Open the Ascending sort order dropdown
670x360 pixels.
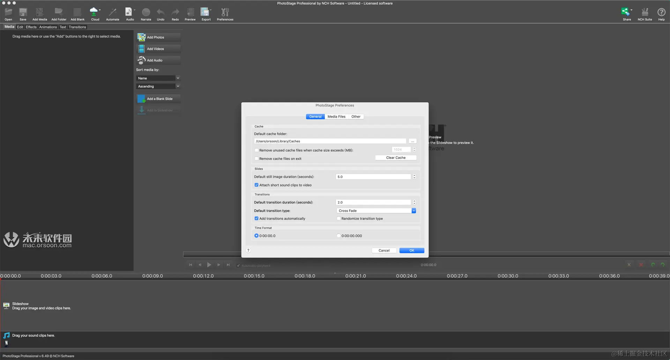(x=158, y=86)
